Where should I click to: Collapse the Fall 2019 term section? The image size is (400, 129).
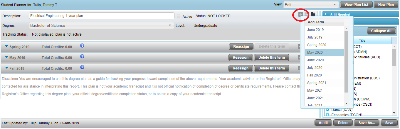[6, 68]
